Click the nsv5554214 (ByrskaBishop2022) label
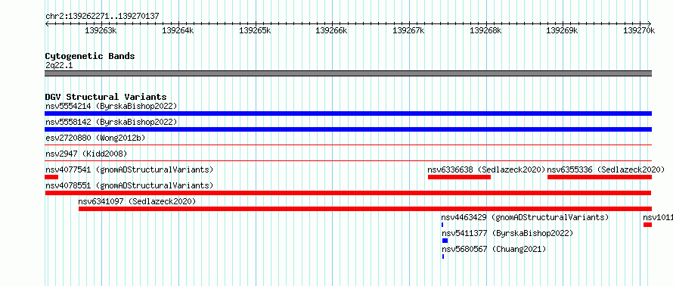 tap(111, 106)
